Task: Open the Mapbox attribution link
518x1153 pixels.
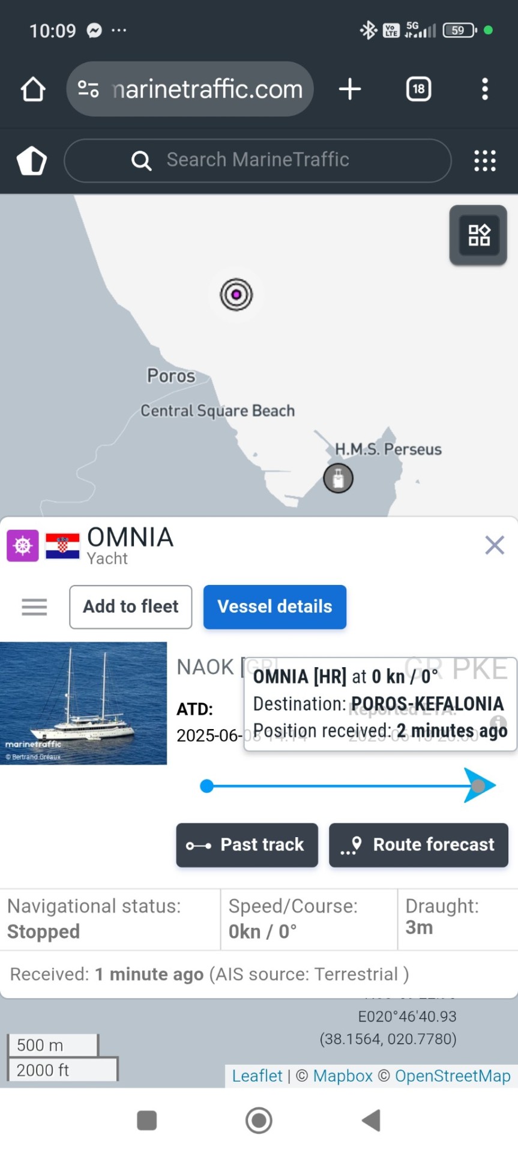Action: (343, 1076)
